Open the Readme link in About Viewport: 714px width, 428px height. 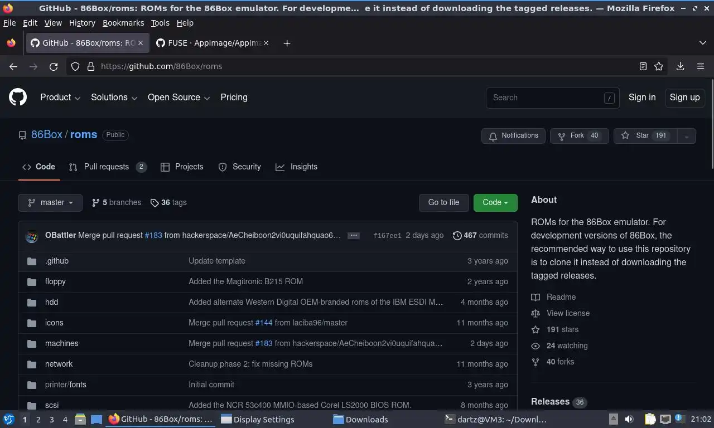561,297
